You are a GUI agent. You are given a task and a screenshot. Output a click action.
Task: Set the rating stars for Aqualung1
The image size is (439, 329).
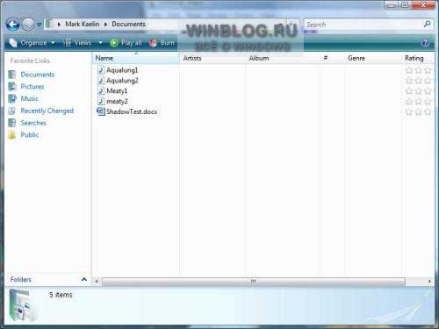[419, 70]
